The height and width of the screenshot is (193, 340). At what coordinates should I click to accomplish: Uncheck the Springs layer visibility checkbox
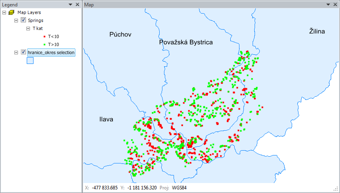point(23,20)
